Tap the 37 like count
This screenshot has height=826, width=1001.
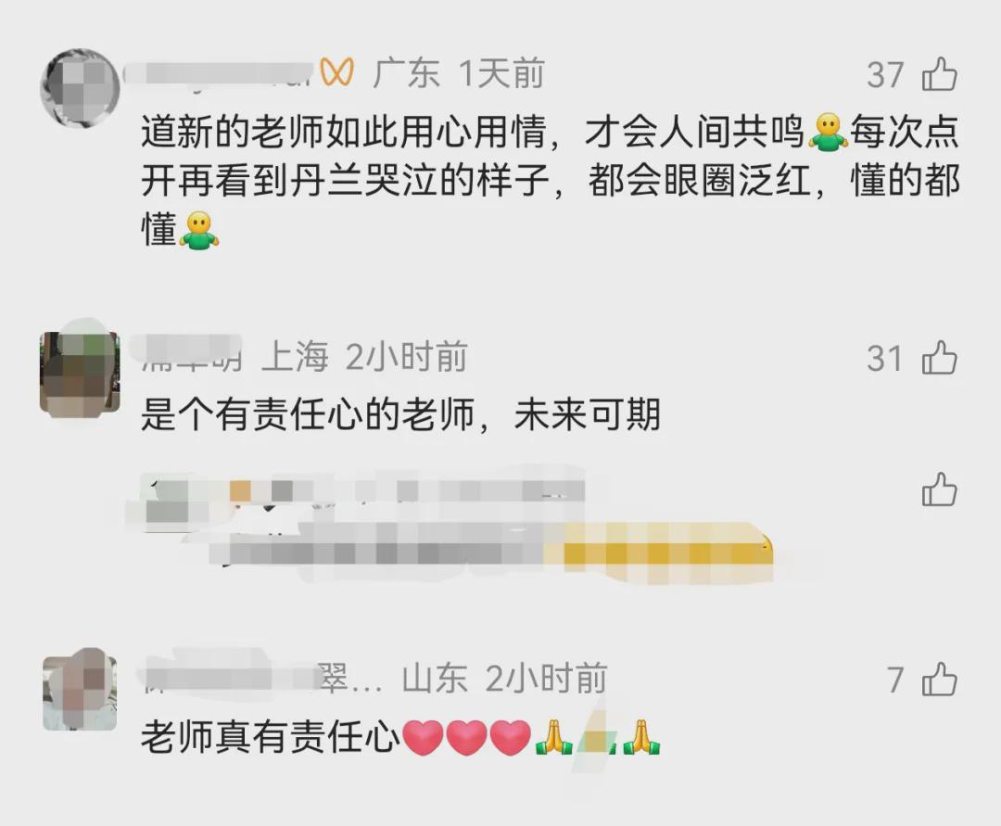click(885, 75)
